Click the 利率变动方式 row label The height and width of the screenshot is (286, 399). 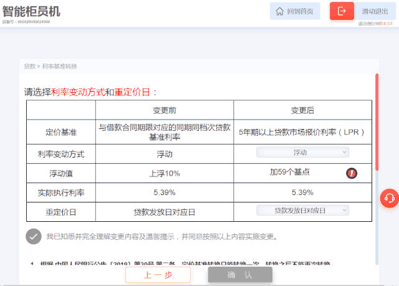coord(61,154)
